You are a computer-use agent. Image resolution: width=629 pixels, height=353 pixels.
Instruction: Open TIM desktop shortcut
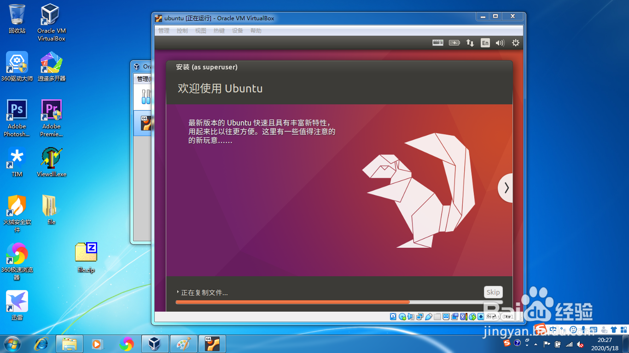(x=17, y=162)
